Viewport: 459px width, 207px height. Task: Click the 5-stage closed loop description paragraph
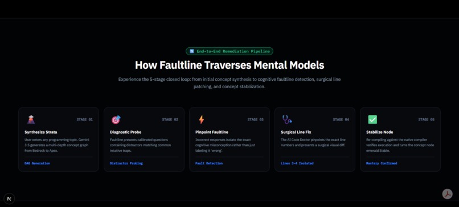click(x=229, y=83)
